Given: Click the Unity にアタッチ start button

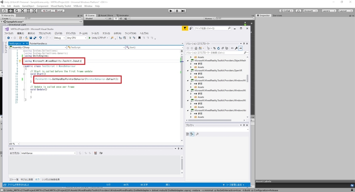Looking at the screenshot, I should [x=99, y=38].
